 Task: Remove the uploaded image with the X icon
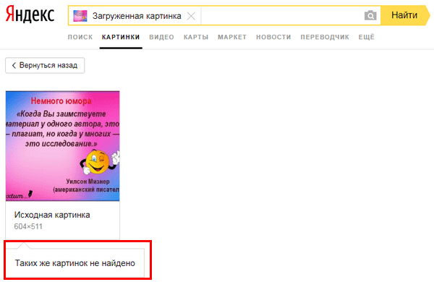pos(191,16)
